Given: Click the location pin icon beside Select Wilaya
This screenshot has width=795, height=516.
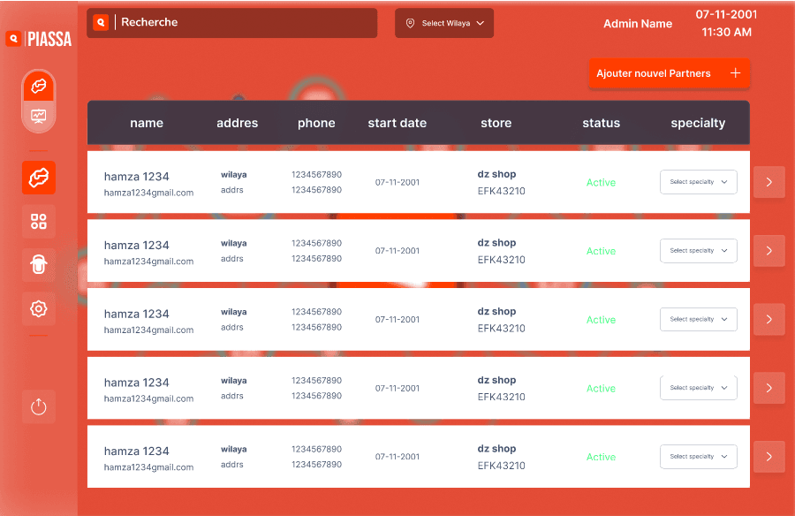Looking at the screenshot, I should [x=410, y=23].
